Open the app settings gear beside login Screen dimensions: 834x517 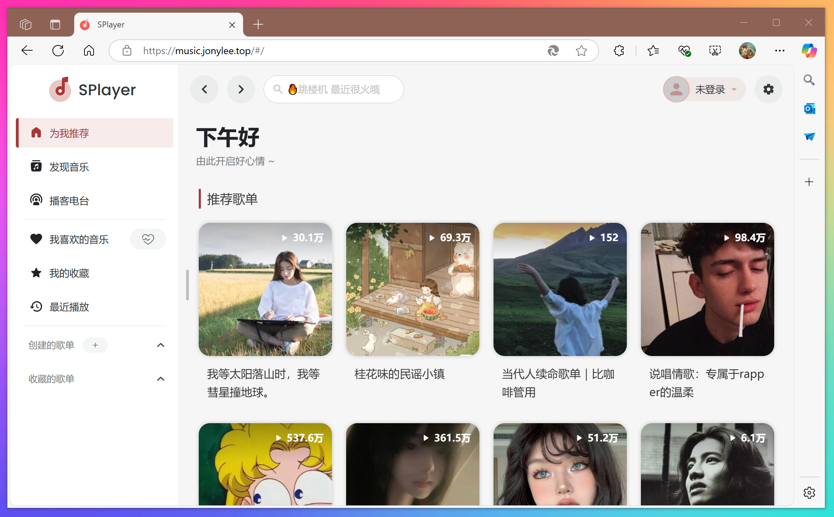[x=768, y=89]
